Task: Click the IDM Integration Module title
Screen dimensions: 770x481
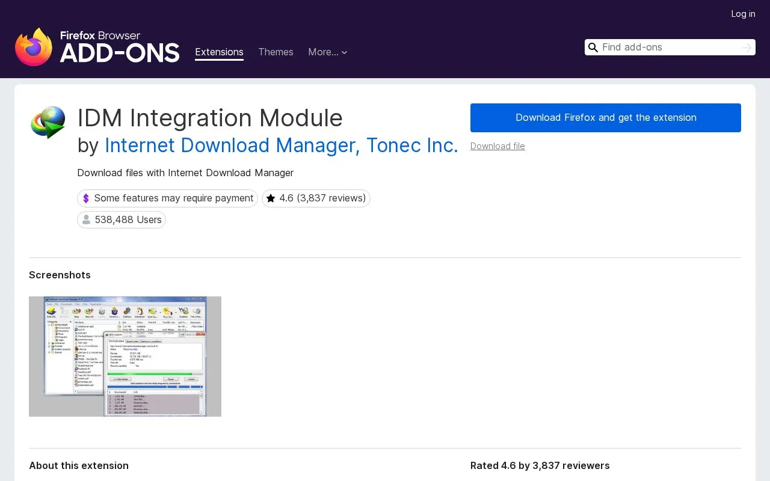Action: 210,118
